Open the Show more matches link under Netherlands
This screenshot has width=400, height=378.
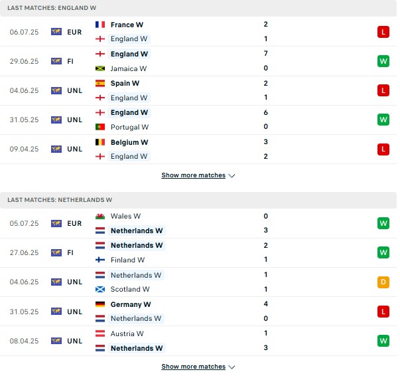pyautogui.click(x=194, y=367)
